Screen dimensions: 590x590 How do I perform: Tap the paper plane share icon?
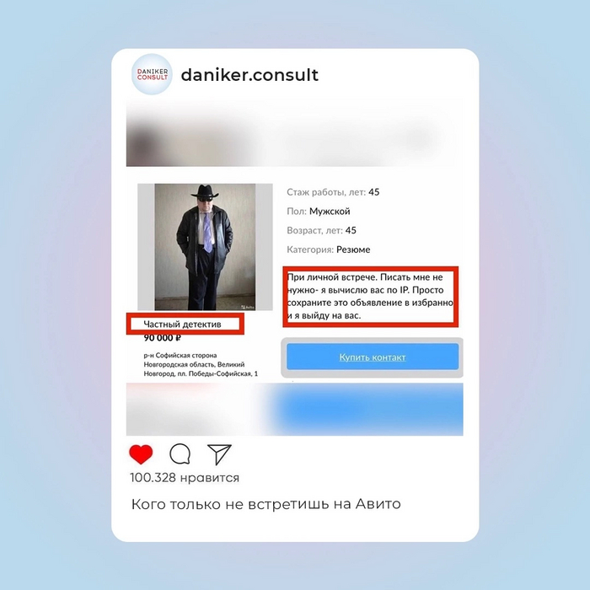coord(219,454)
